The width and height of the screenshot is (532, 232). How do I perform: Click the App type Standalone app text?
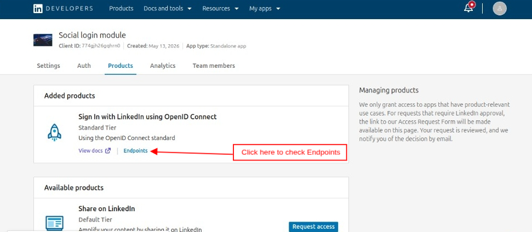pyautogui.click(x=216, y=46)
